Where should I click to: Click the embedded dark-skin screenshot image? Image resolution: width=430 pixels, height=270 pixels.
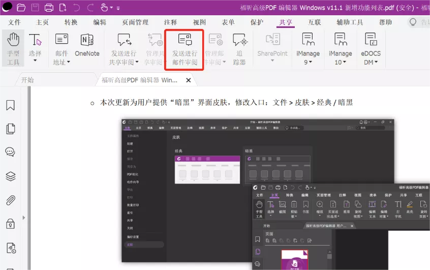275,193
